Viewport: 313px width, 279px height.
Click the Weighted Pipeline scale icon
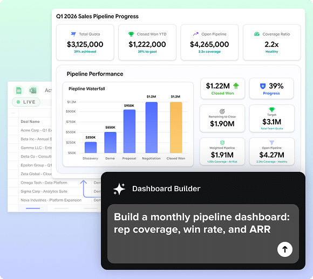click(x=222, y=143)
